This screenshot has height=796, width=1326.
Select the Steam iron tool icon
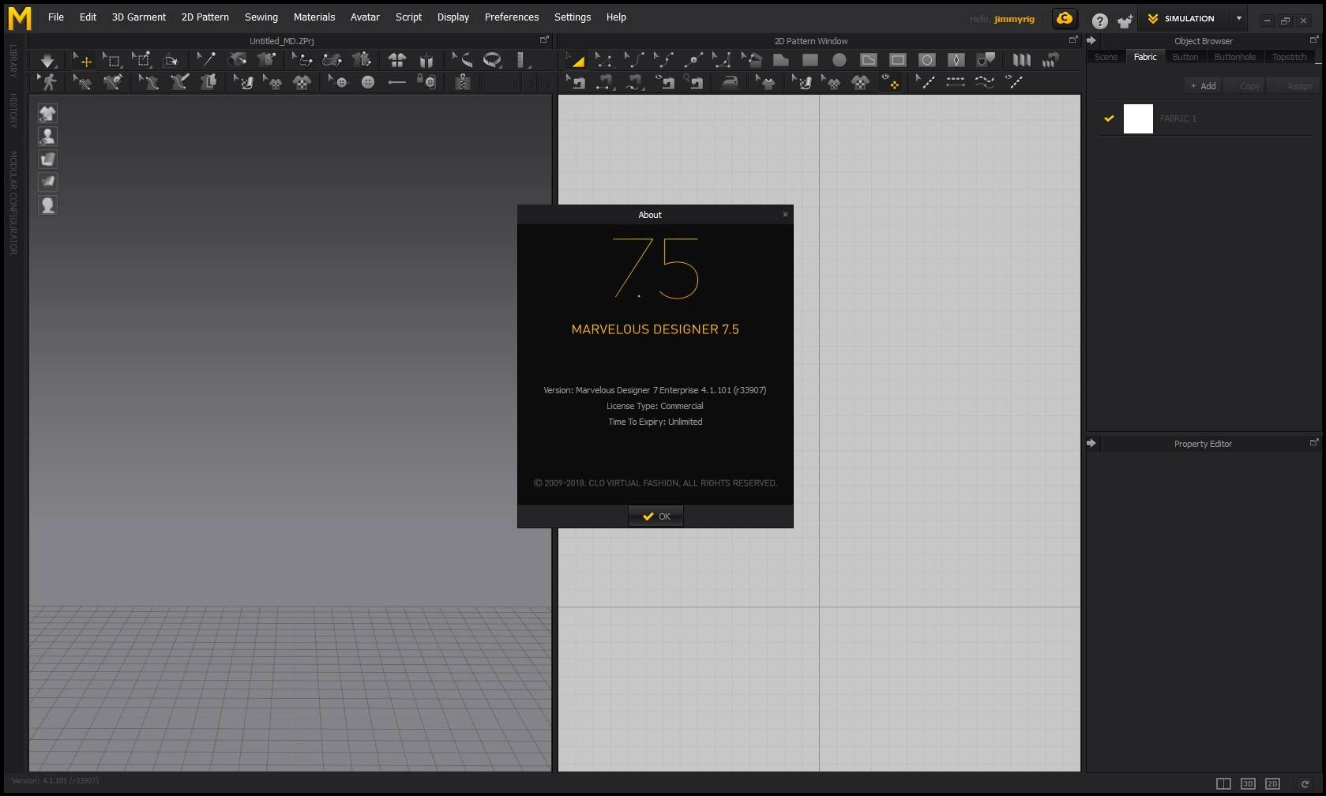(x=730, y=81)
